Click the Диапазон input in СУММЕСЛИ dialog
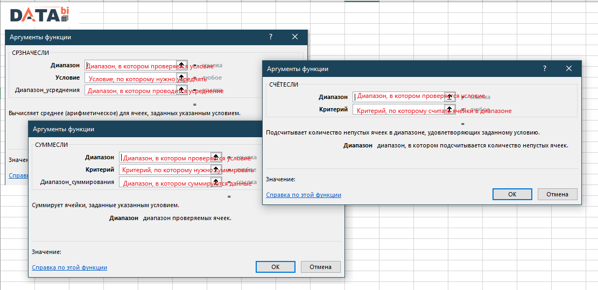Screen dimensions: 598x290 (x=165, y=157)
